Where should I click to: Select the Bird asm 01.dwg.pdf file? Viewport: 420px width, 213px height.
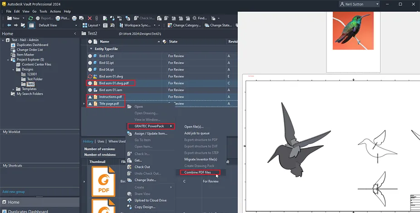[x=114, y=83]
